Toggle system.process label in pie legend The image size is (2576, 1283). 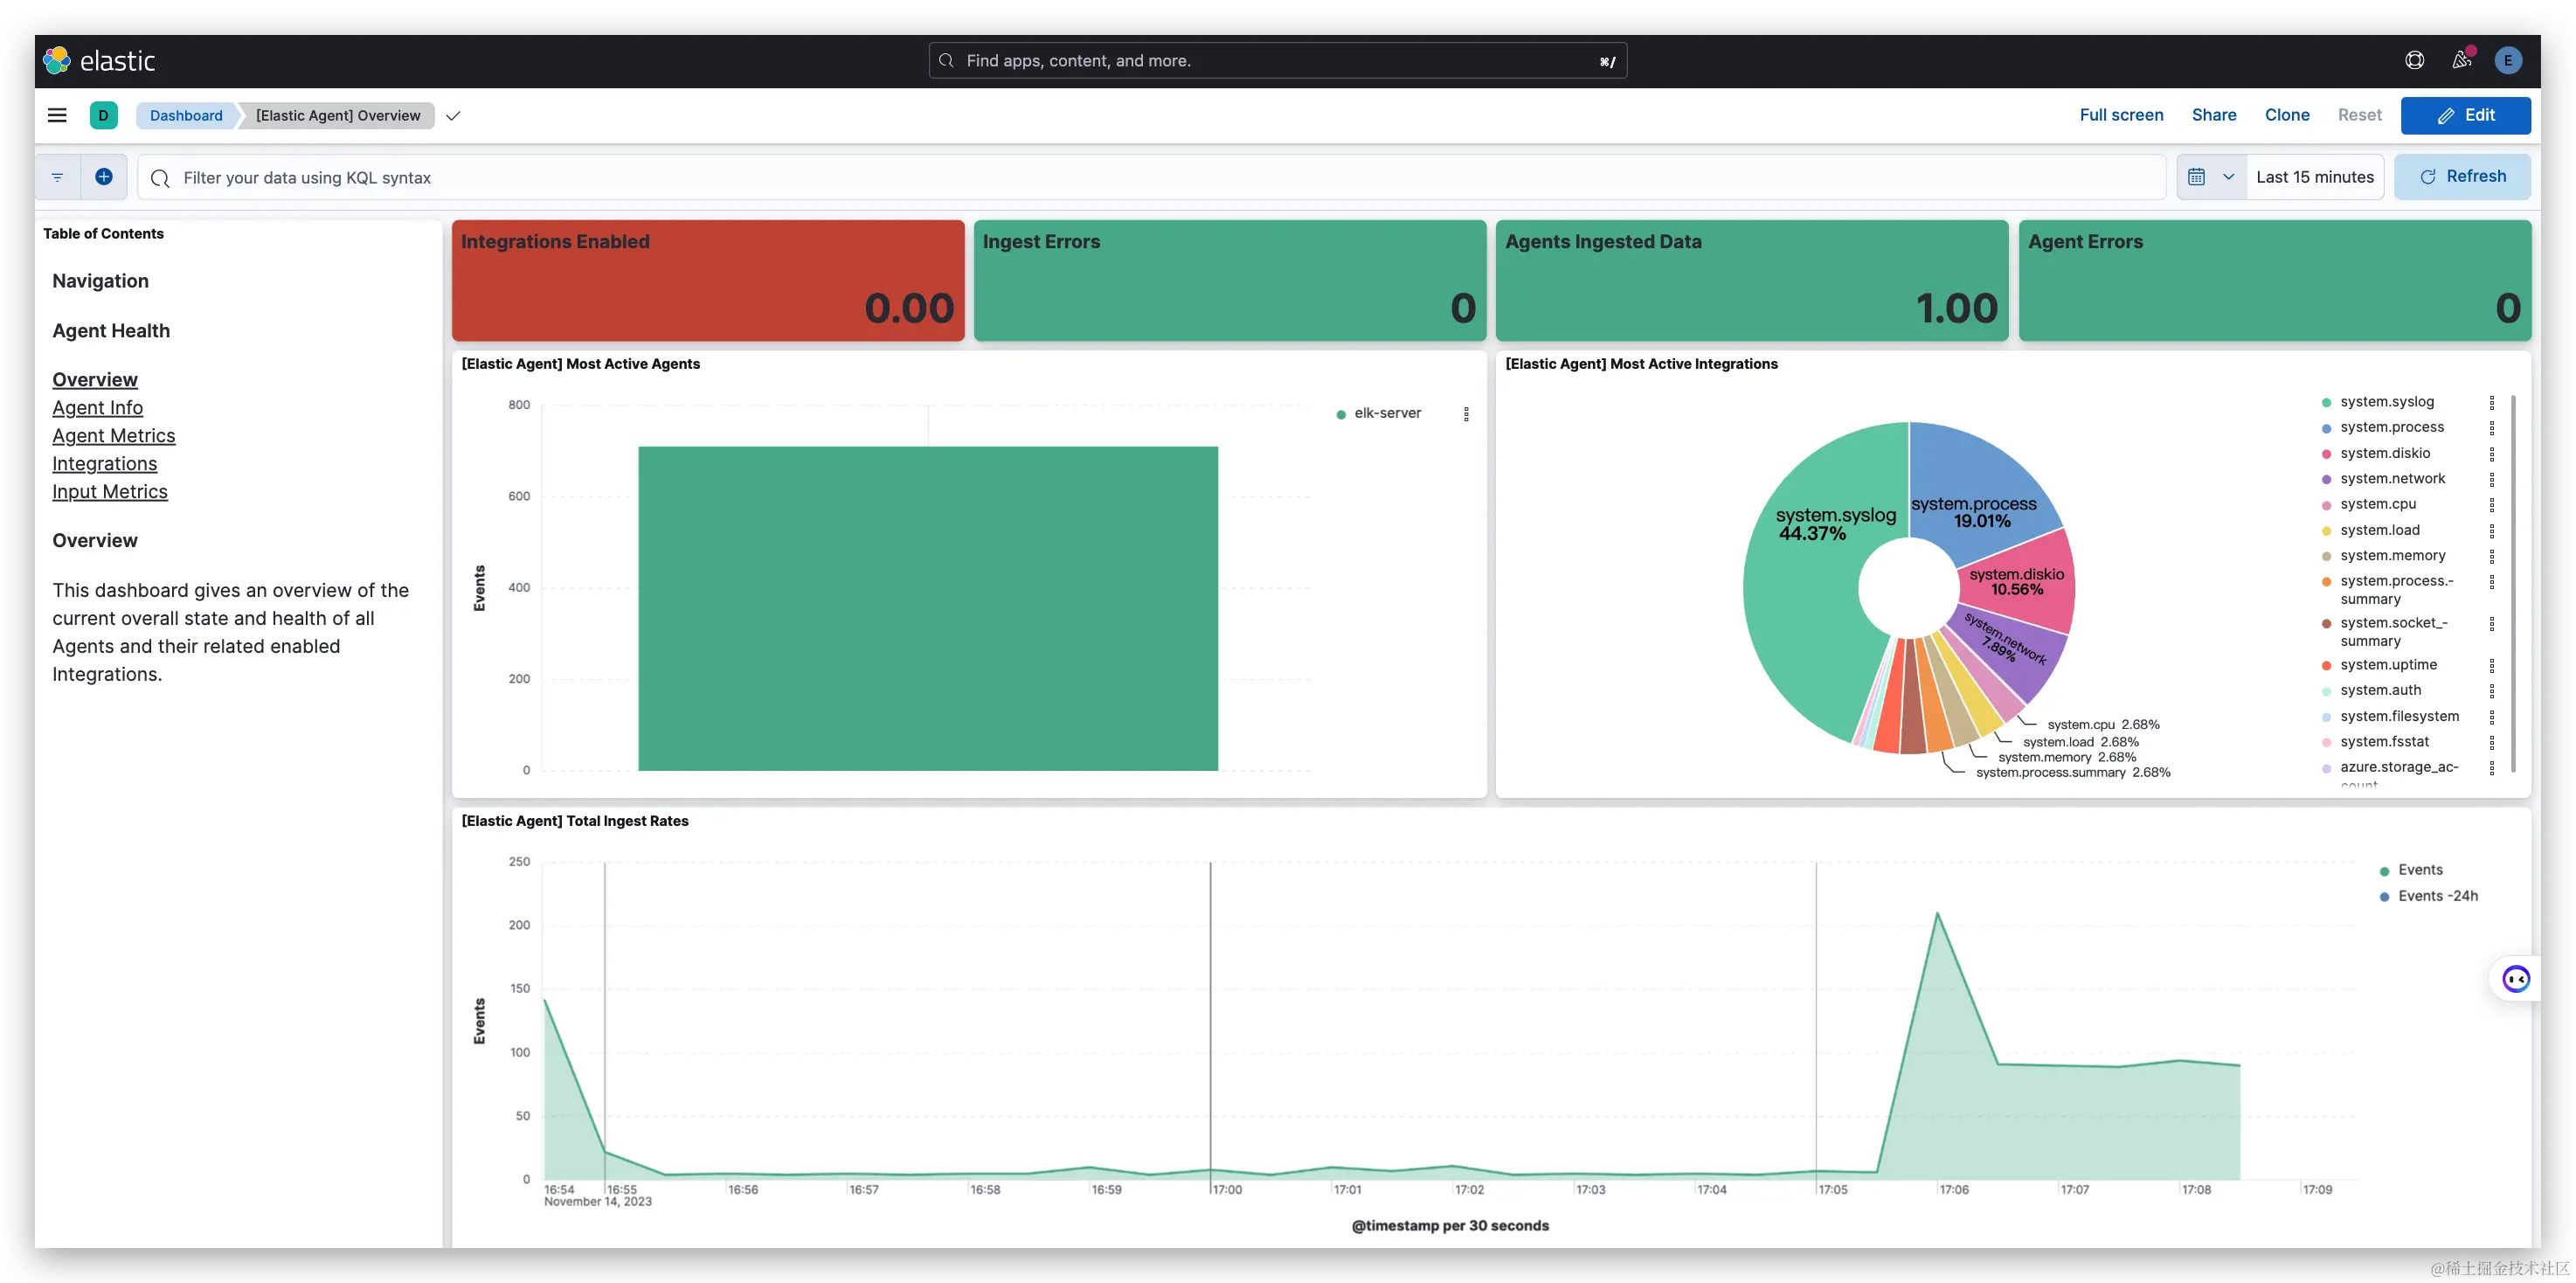tap(2391, 427)
